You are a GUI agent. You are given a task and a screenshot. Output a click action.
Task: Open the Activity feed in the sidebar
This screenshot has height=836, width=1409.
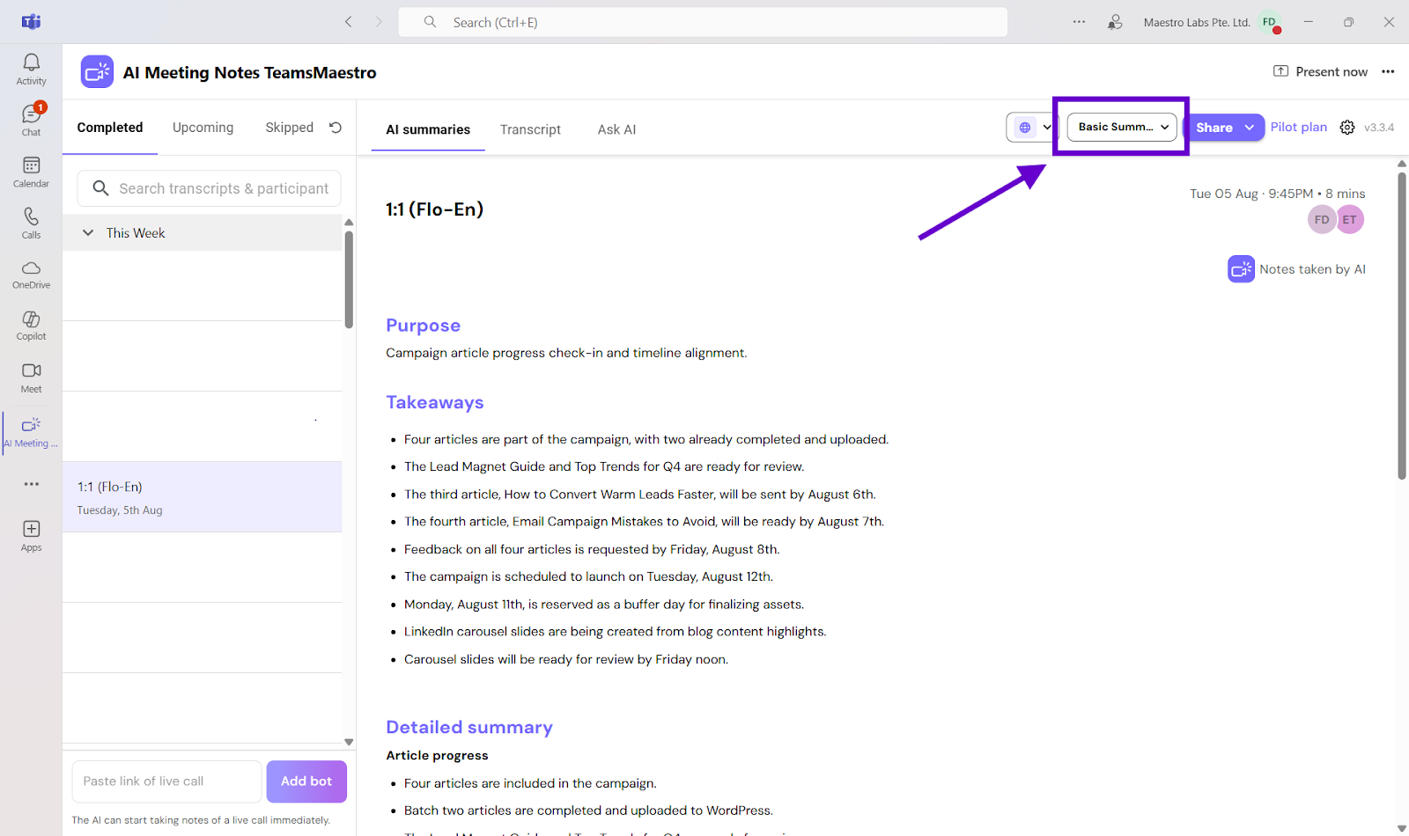pos(31,69)
